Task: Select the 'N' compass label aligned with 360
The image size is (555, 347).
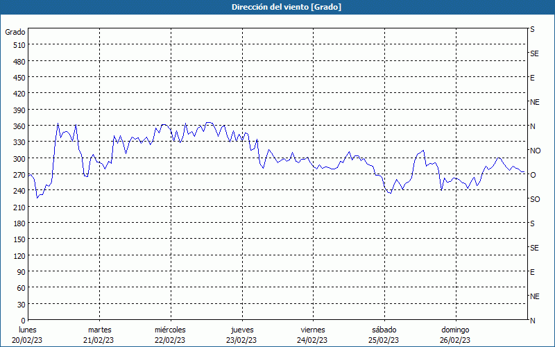Action: [x=533, y=126]
